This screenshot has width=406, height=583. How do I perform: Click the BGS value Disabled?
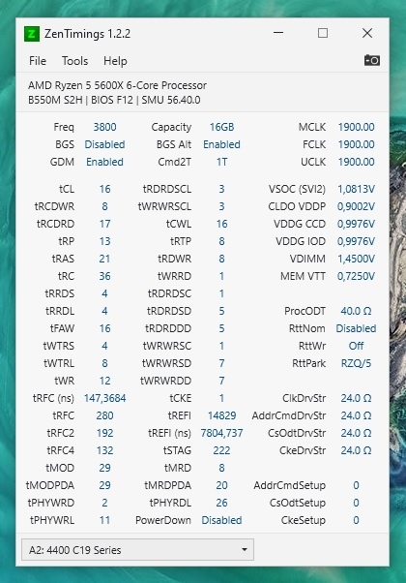click(104, 144)
